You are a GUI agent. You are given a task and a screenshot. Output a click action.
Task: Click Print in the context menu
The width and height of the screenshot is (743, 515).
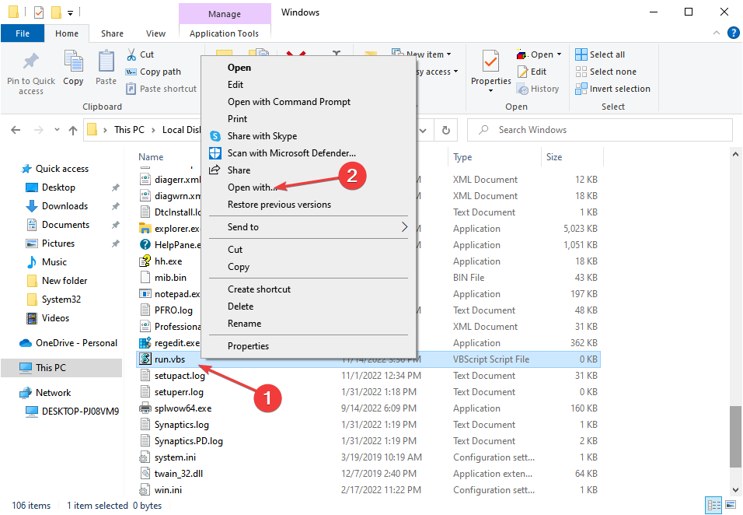coord(237,119)
